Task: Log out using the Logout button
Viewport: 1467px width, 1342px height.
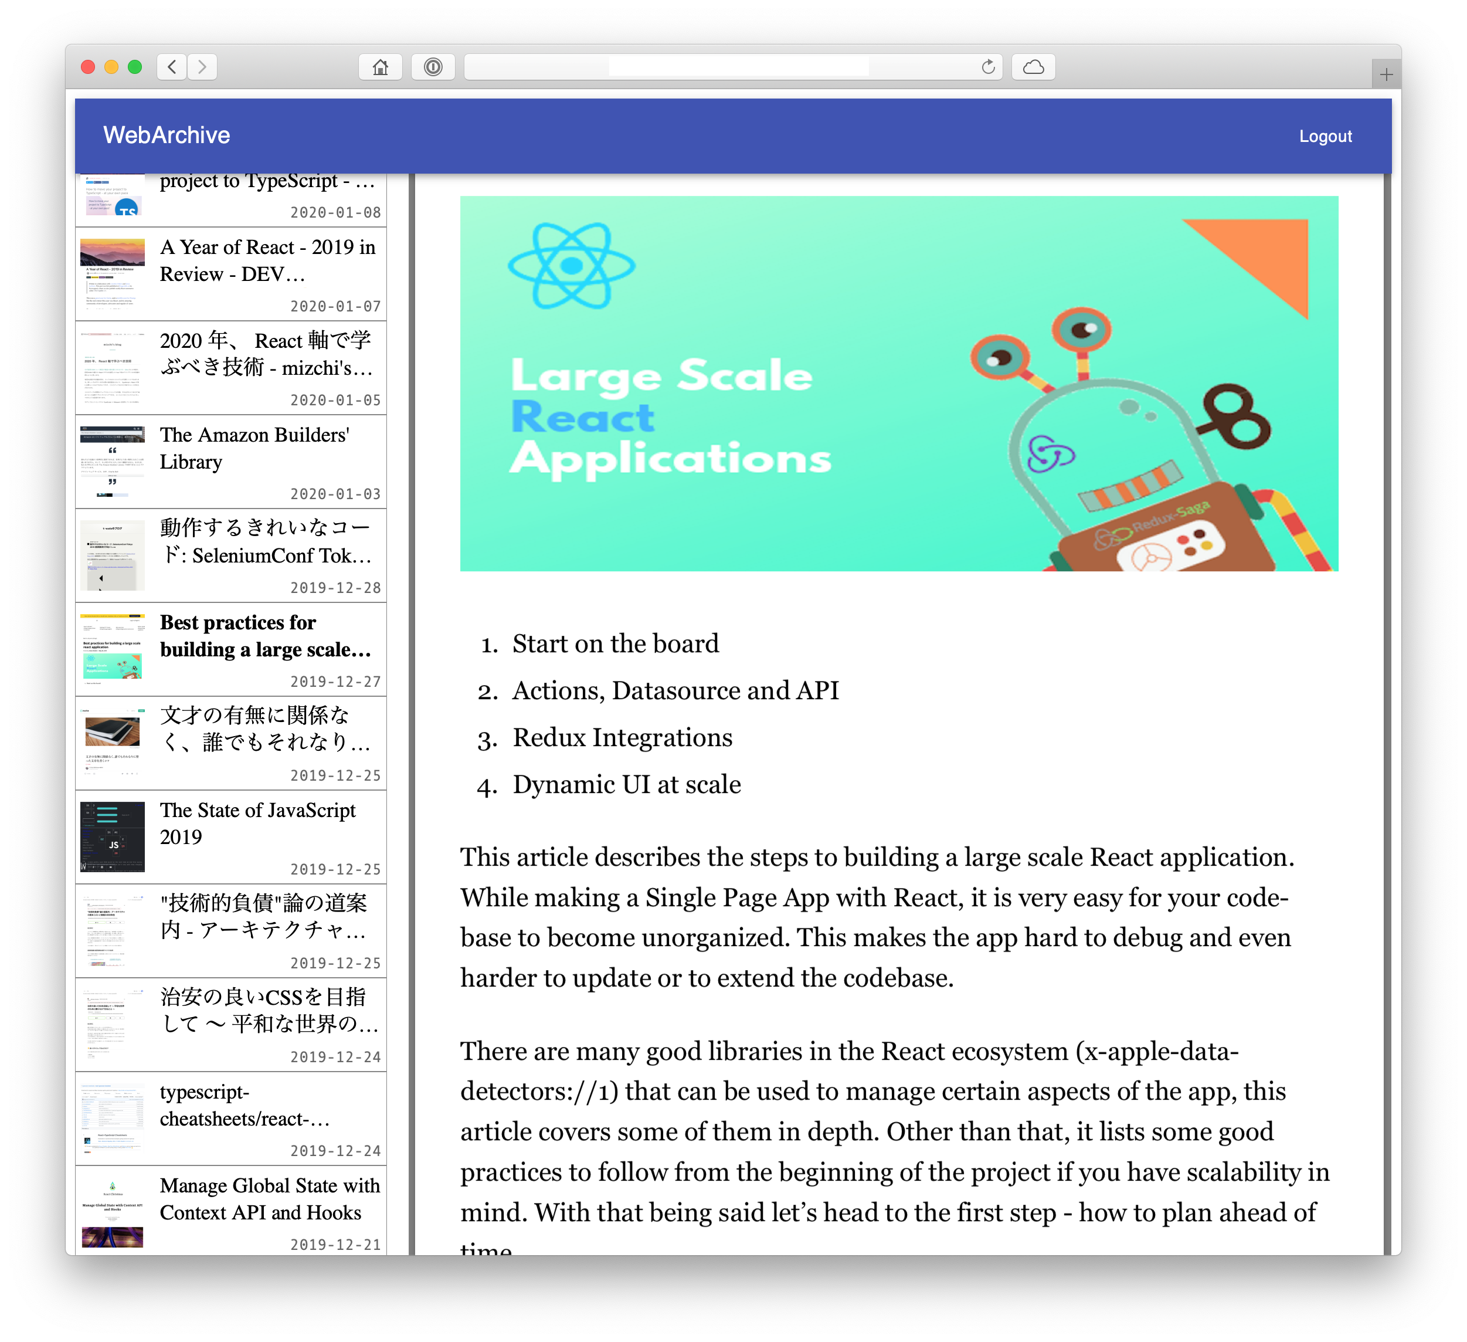Action: [x=1325, y=136]
